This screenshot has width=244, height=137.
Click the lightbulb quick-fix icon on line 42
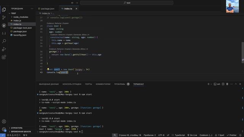click(x=48, y=69)
